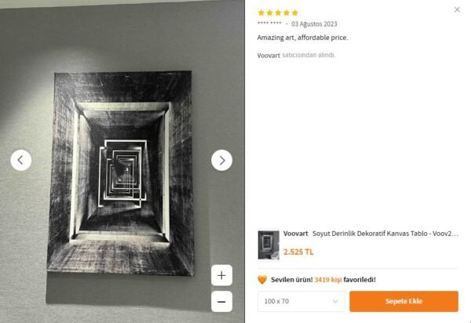Click Voovart brand name beside product title

pos(296,234)
